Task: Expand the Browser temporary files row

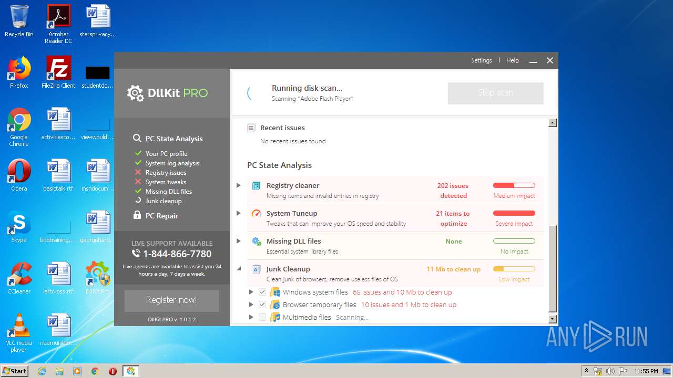Action: coord(251,304)
